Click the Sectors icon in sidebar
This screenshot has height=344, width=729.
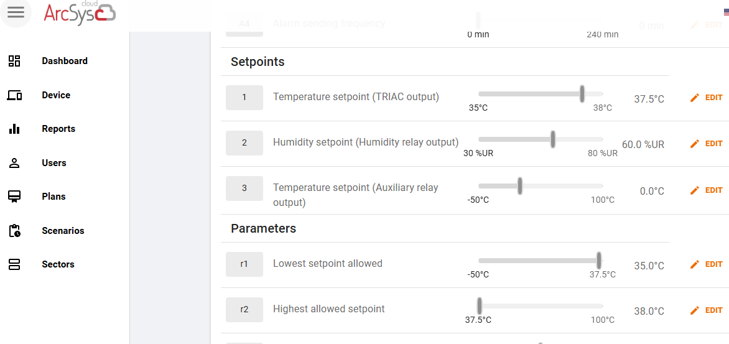14,264
